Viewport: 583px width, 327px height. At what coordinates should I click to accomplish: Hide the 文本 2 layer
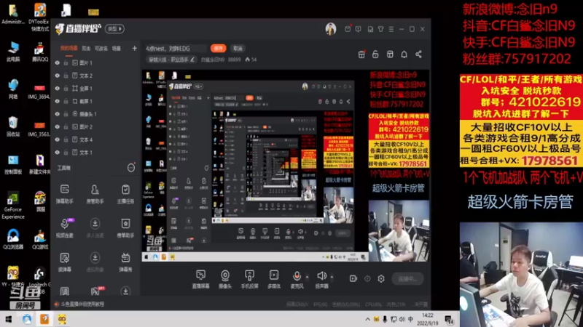tap(58, 76)
